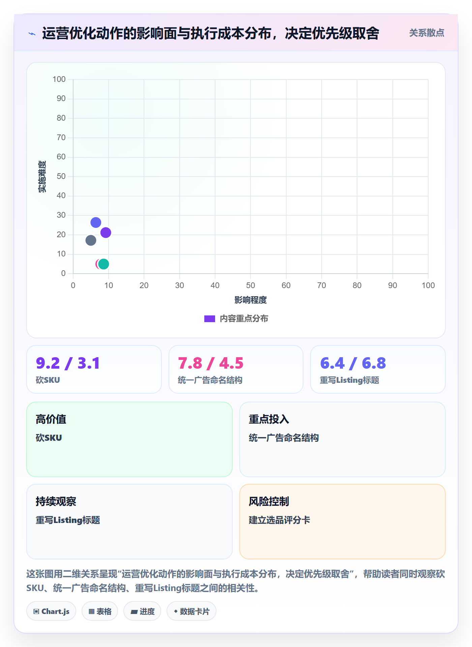Image resolution: width=472 pixels, height=647 pixels.
Task: Click the 数据卡片 tag chip
Action: pyautogui.click(x=191, y=611)
